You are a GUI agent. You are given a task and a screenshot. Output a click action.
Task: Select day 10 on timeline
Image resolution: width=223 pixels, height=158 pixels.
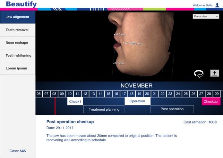tap(70, 94)
